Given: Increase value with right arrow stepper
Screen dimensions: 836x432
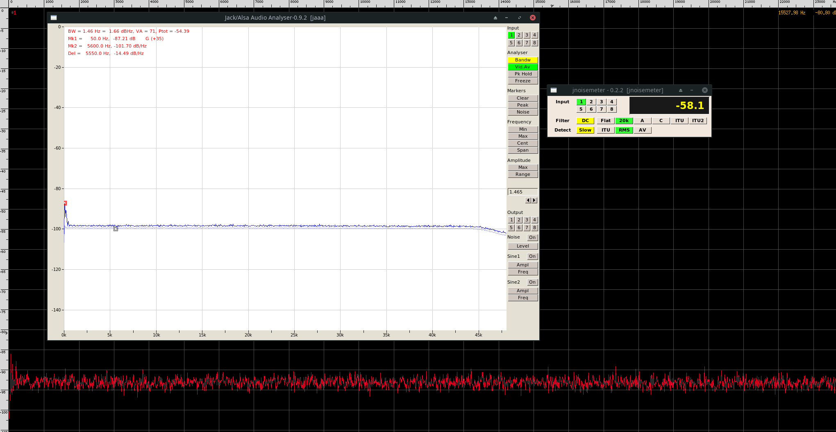Looking at the screenshot, I should (534, 200).
